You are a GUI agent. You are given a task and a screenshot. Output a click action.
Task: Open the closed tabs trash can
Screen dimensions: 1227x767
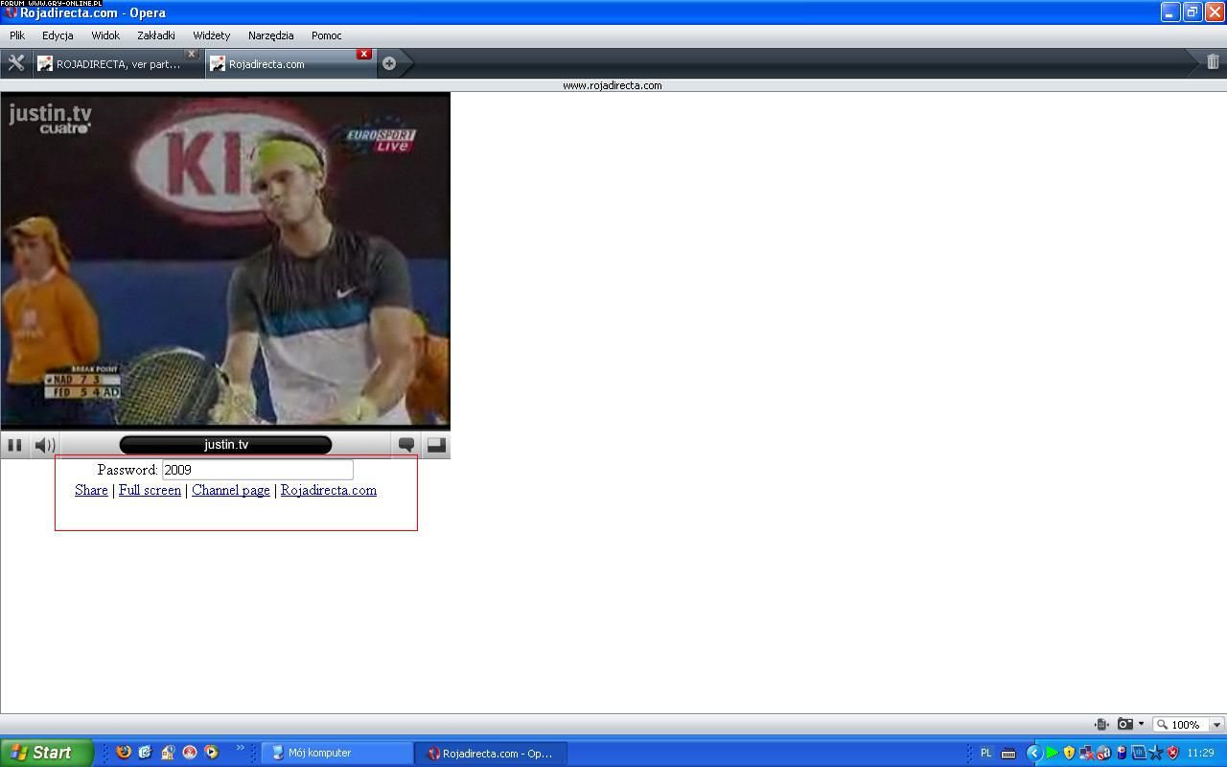tap(1213, 62)
